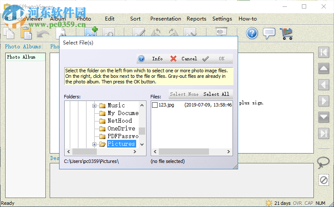Click Select None button

click(184, 94)
